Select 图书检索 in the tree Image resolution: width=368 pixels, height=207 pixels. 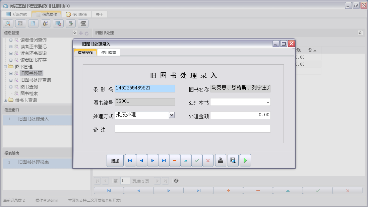pos(29,93)
